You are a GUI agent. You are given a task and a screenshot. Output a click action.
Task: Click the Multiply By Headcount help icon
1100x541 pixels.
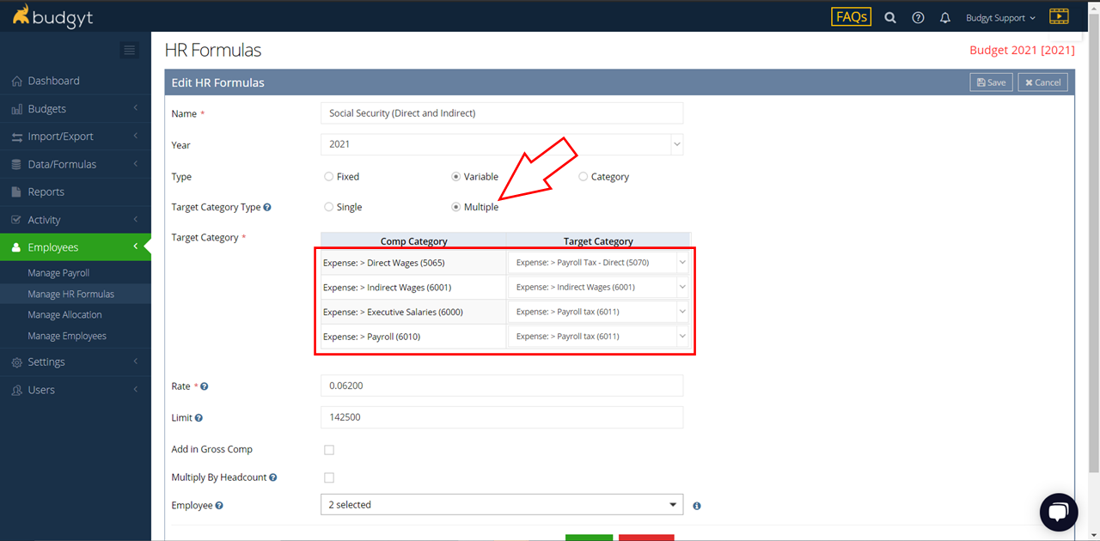pos(273,477)
